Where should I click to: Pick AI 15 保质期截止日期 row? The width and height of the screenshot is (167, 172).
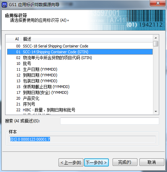80,87
